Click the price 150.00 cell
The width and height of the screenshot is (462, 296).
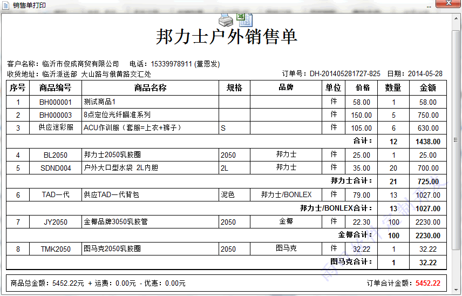[362, 115]
